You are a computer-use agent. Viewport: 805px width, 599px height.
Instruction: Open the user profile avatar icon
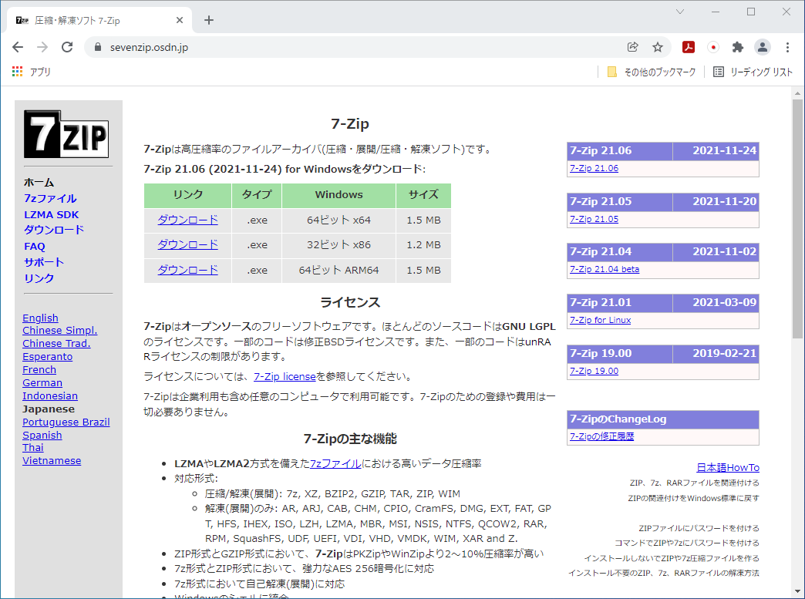click(x=763, y=47)
